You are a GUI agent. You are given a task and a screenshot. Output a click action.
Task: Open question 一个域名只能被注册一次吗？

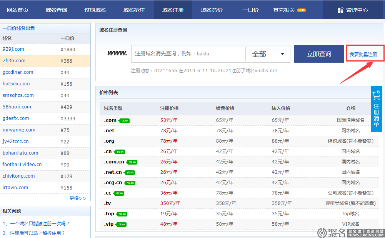tap(36, 223)
